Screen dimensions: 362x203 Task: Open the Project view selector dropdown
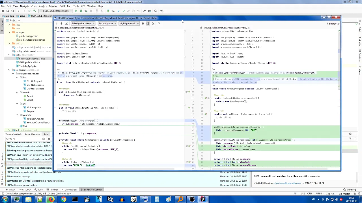click(14, 20)
